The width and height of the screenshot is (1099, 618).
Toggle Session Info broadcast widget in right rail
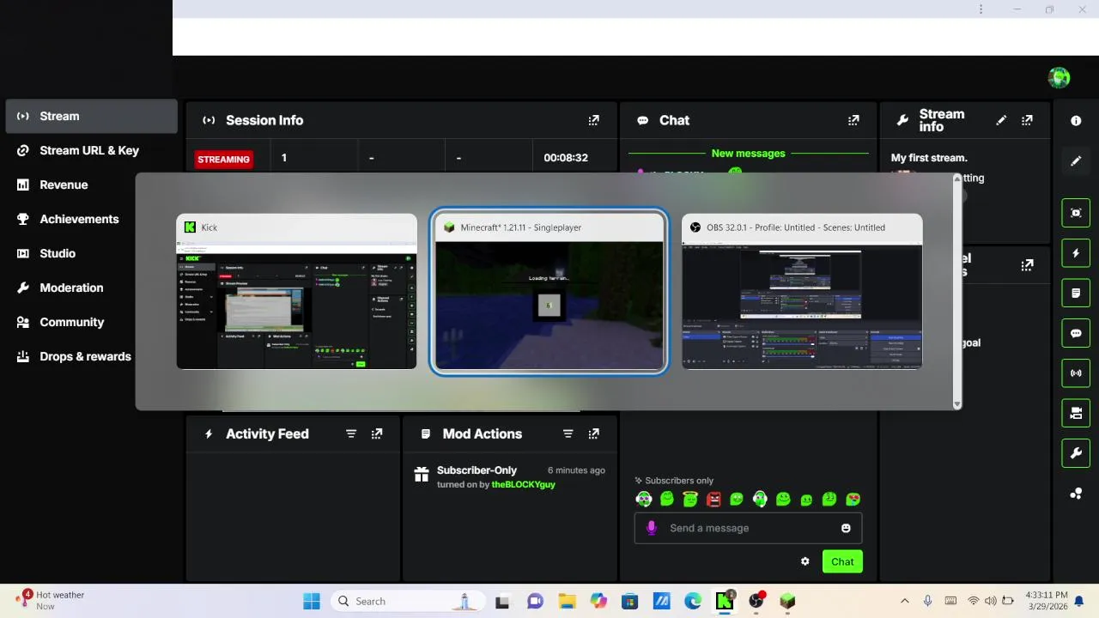pyautogui.click(x=1076, y=373)
